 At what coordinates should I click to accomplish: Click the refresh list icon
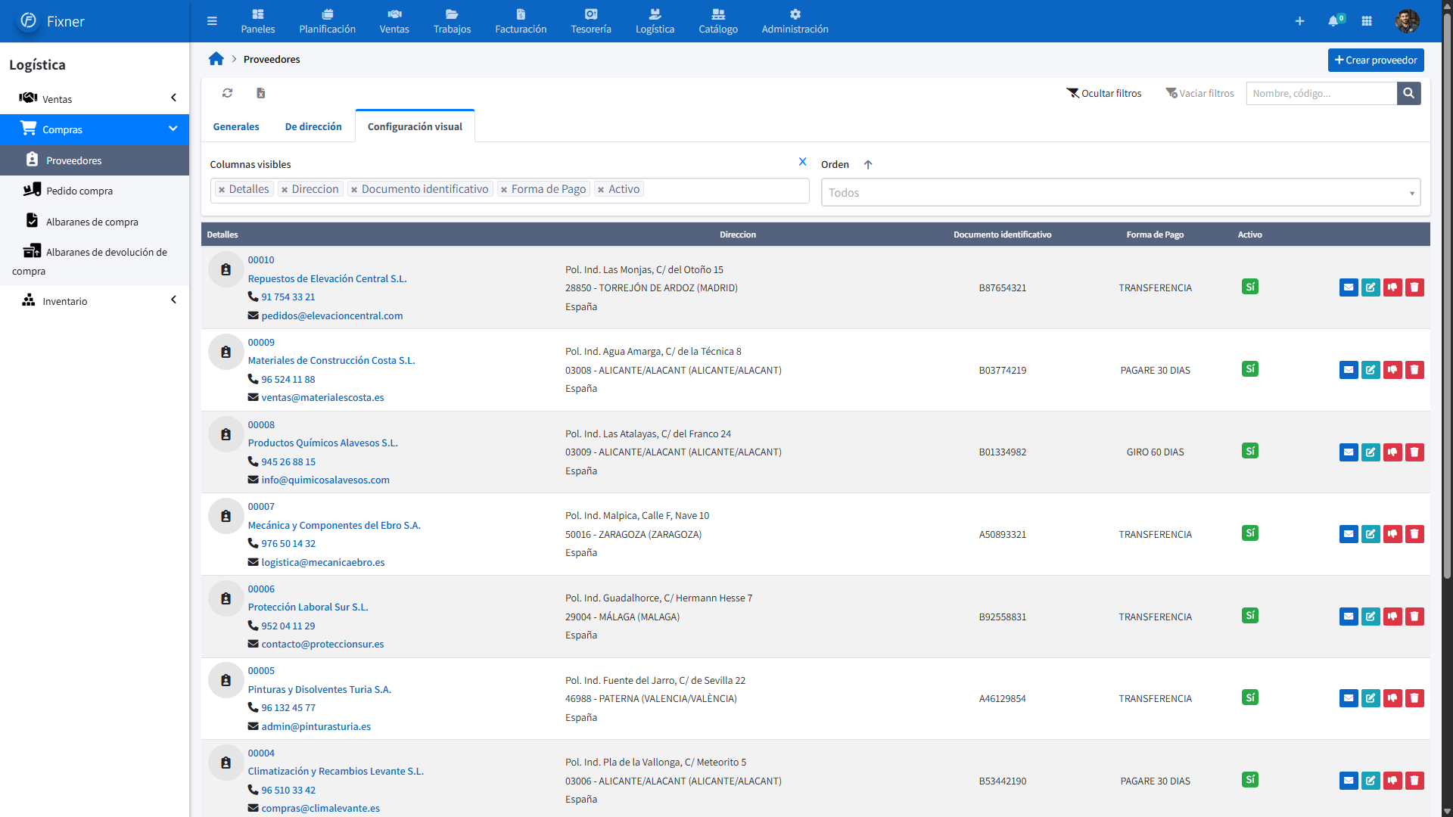227,93
